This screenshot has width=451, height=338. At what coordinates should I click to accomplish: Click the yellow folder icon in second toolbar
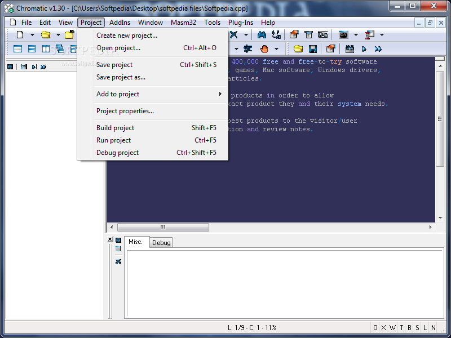tap(298, 49)
